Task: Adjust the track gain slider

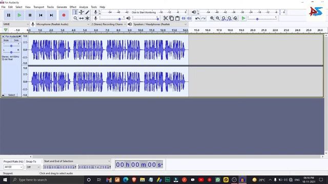Action: (11, 46)
